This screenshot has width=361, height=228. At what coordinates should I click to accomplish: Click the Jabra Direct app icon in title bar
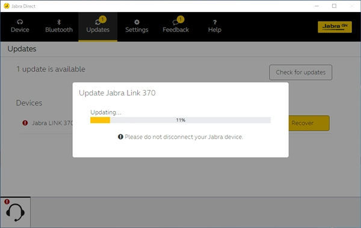click(x=7, y=6)
